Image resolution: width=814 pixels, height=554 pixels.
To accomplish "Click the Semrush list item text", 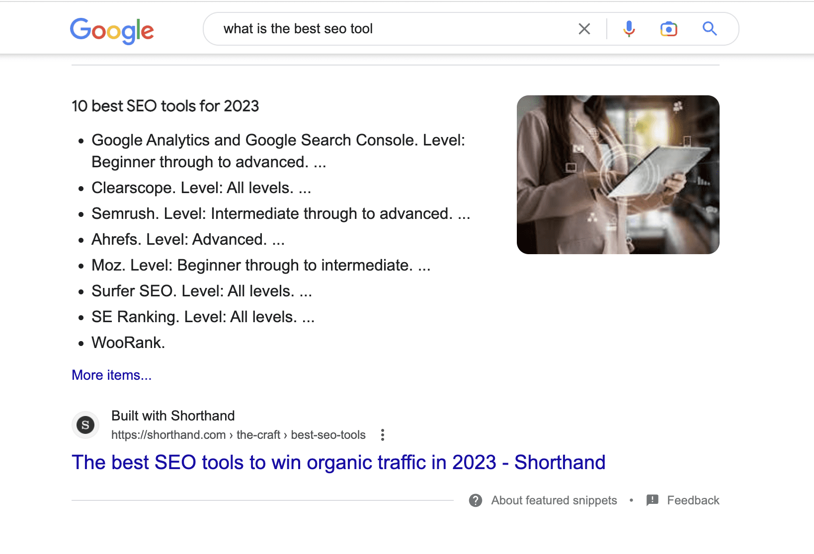I will 280,214.
